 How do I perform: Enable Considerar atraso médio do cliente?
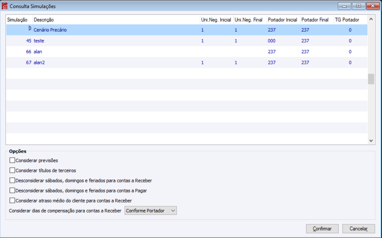pos(12,201)
